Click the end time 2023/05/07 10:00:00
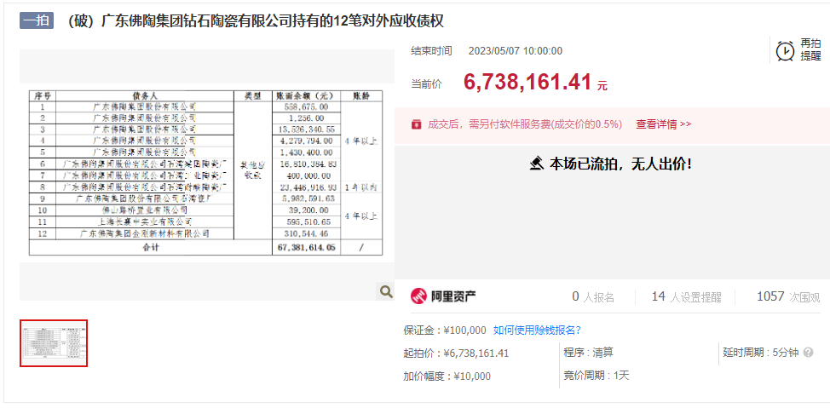Image resolution: width=830 pixels, height=408 pixels. tap(516, 51)
